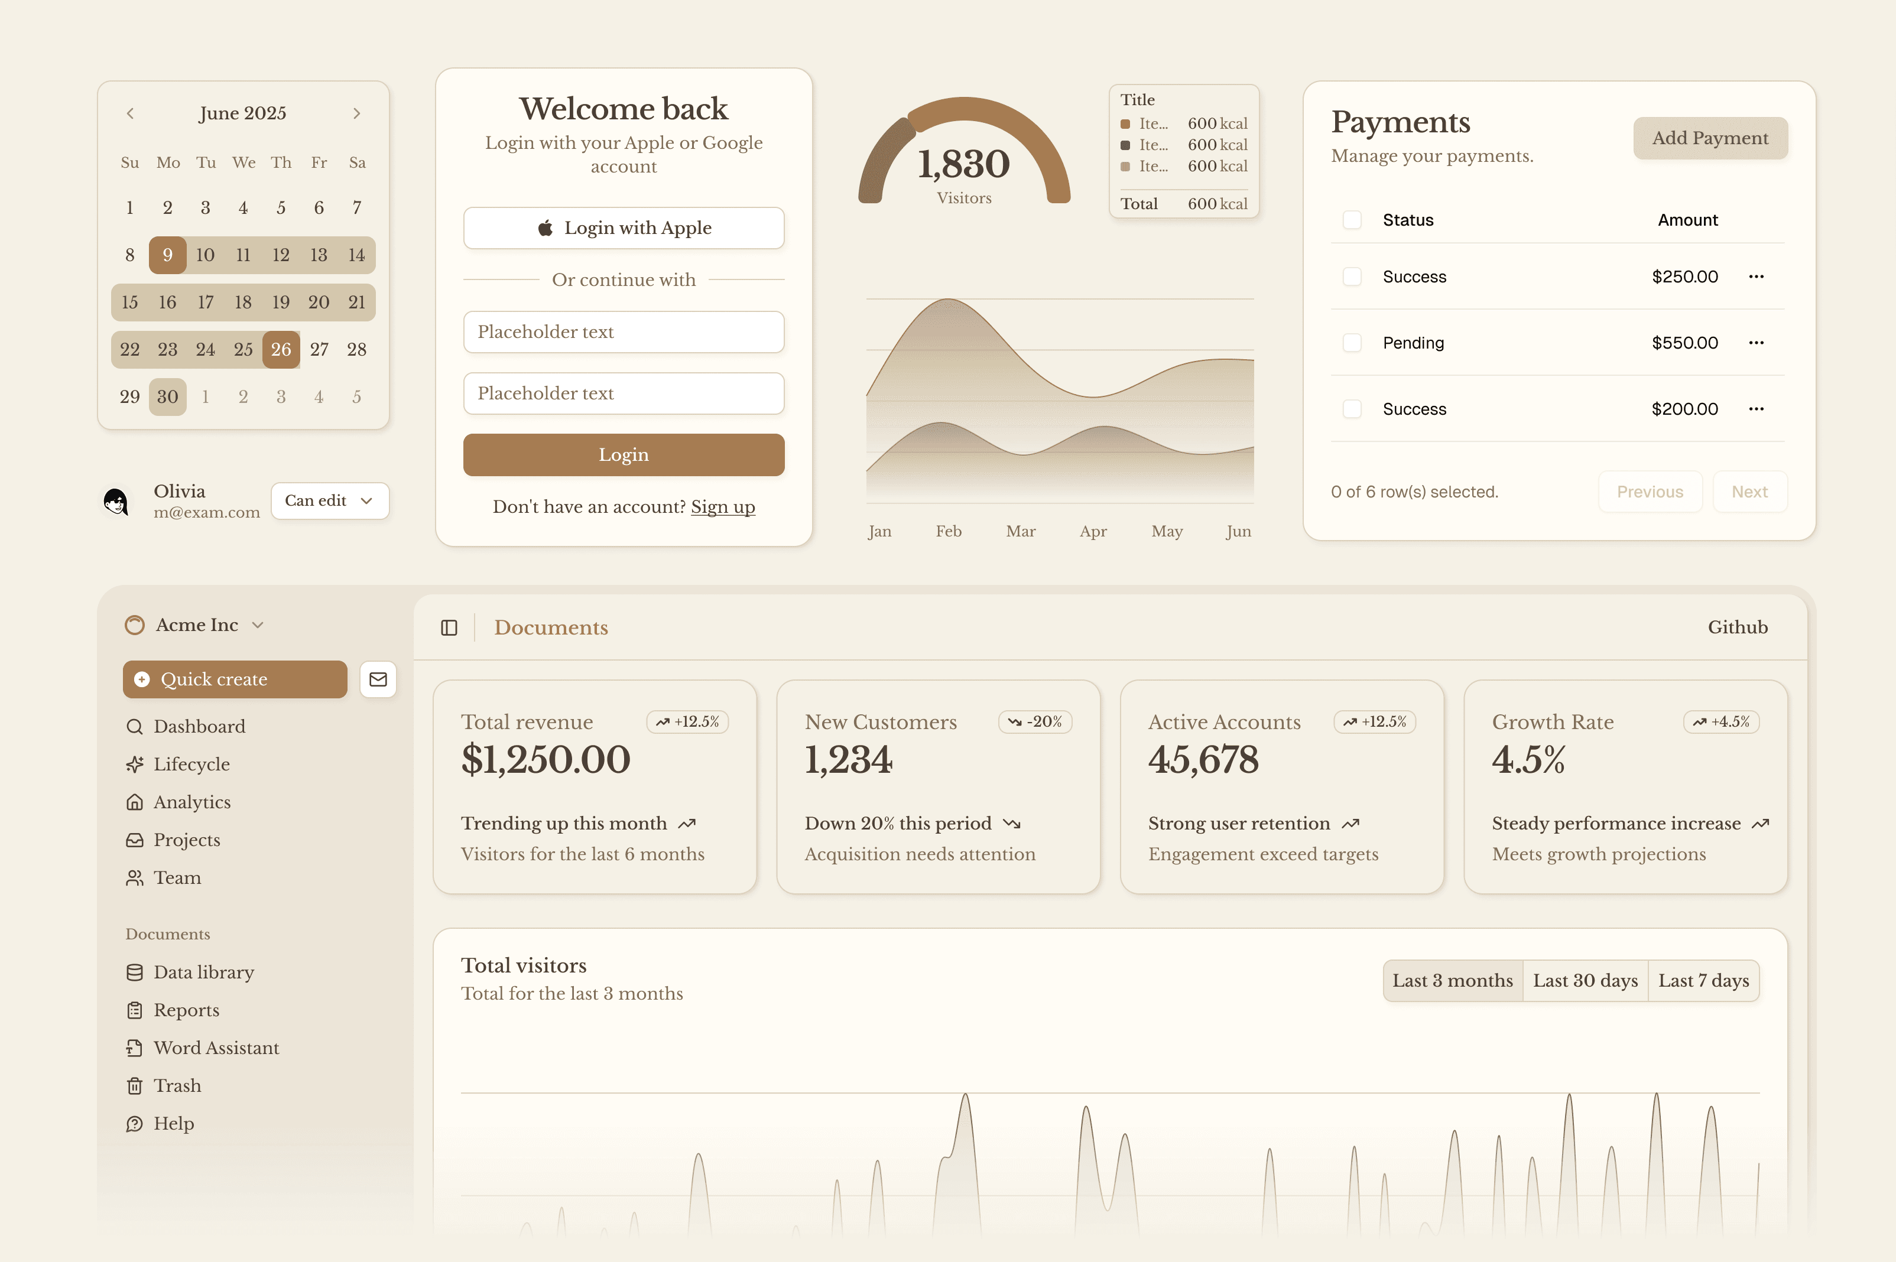Expand the Acme Inc workspace switcher
The width and height of the screenshot is (1896, 1262).
coord(195,625)
